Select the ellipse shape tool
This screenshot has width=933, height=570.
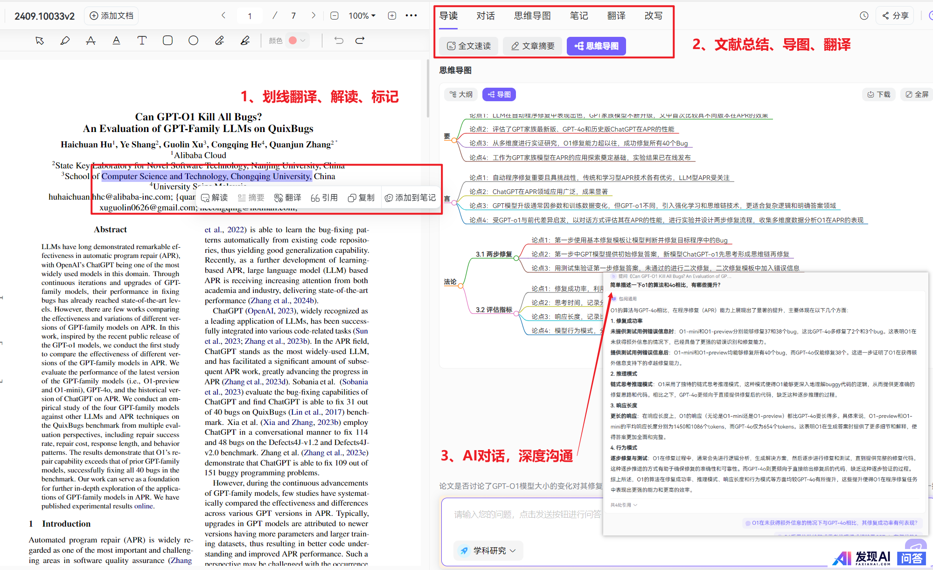[x=193, y=41]
